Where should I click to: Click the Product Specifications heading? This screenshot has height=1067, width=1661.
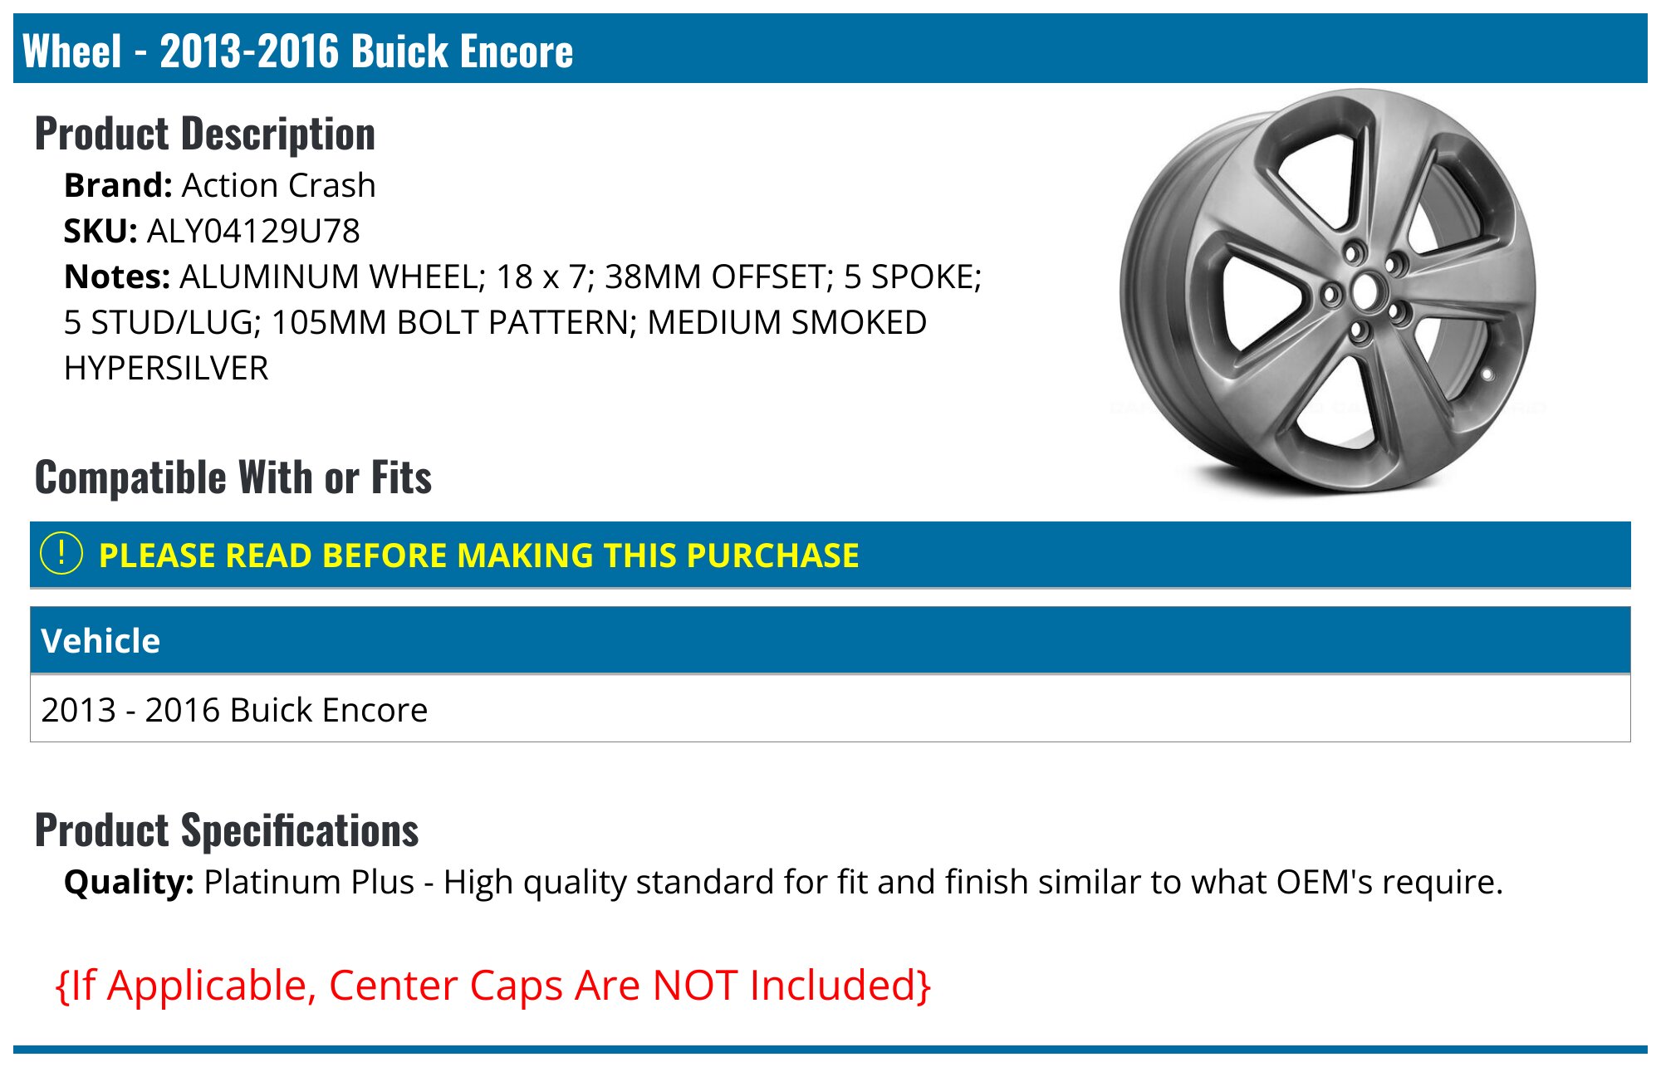click(227, 830)
